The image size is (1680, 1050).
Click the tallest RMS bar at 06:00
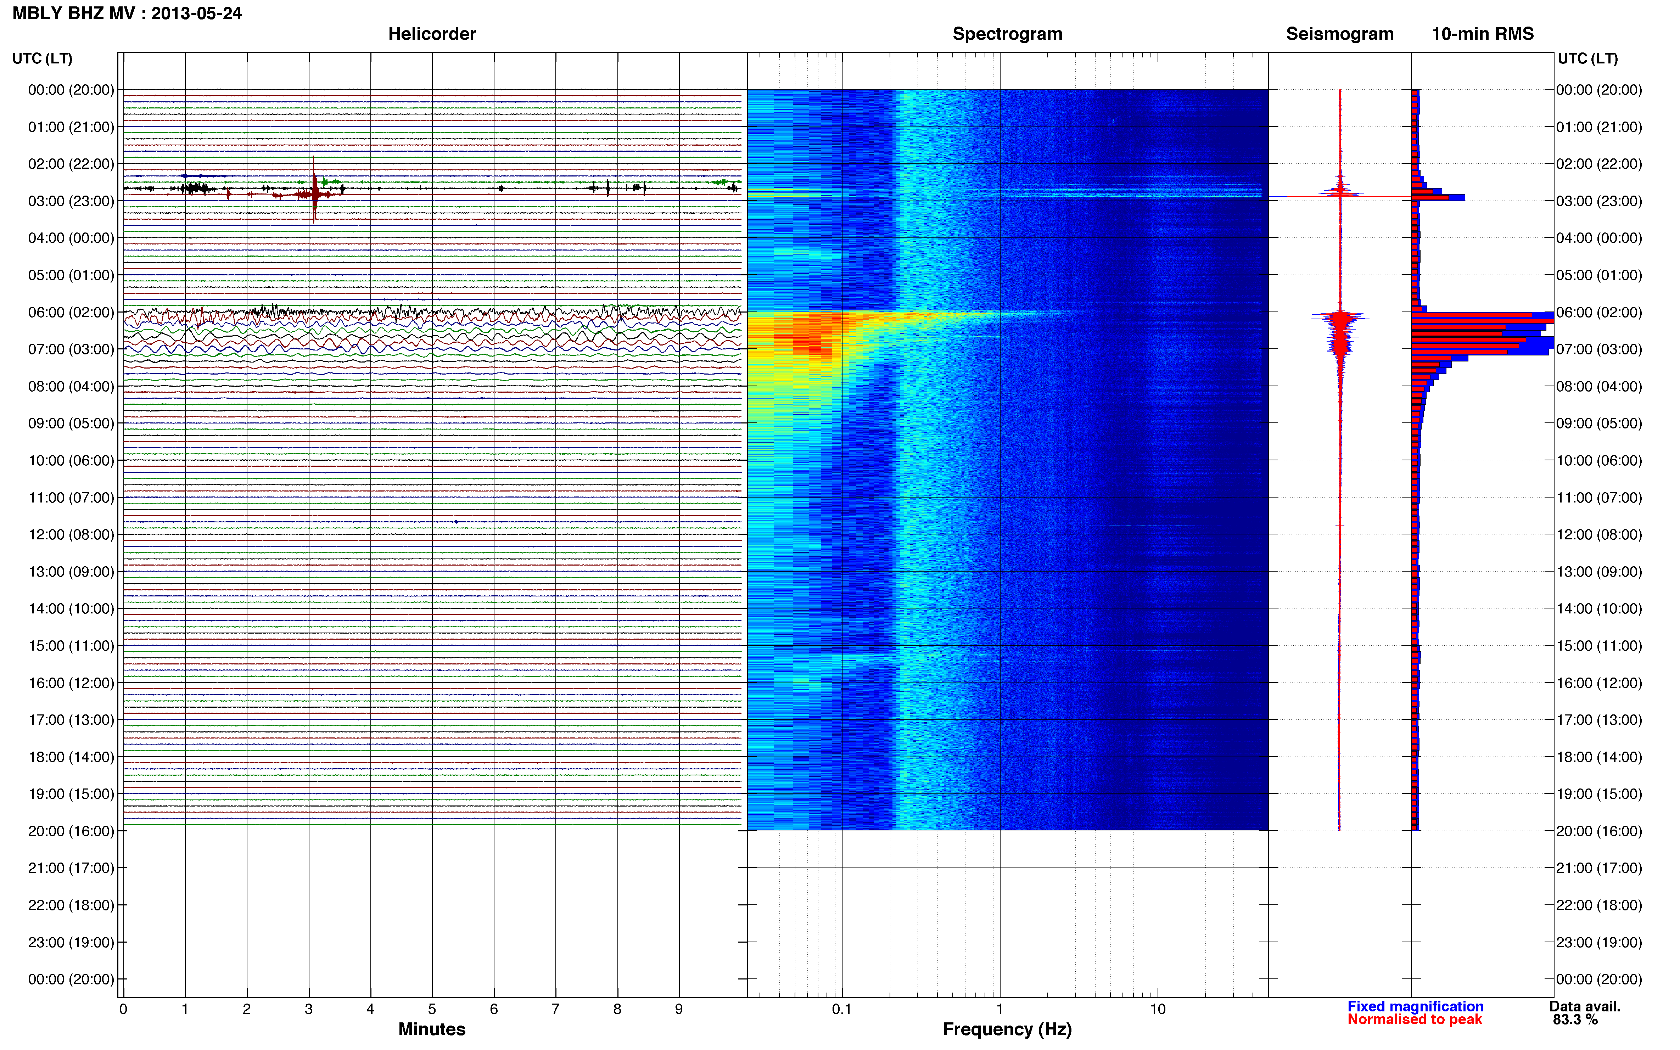click(x=1482, y=316)
